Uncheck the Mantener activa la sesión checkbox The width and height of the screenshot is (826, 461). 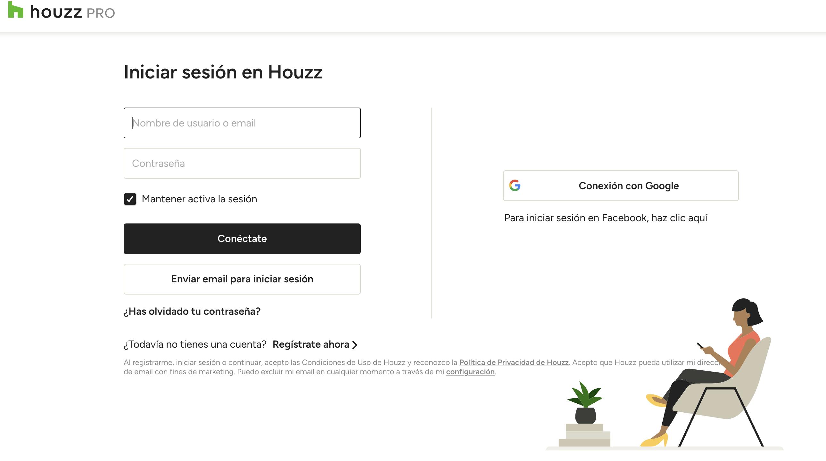[x=130, y=199]
